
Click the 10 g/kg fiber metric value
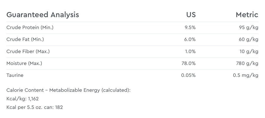click(249, 52)
